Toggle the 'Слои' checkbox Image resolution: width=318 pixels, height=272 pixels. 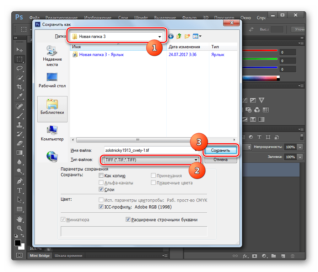pos(101,189)
